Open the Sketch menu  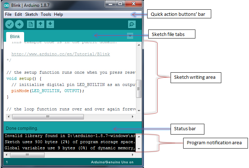tap(31, 14)
